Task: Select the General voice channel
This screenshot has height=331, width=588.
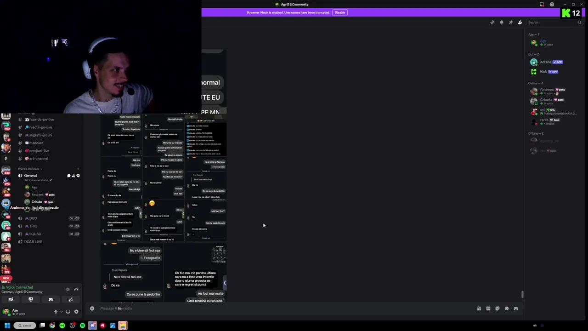Action: 30,176
